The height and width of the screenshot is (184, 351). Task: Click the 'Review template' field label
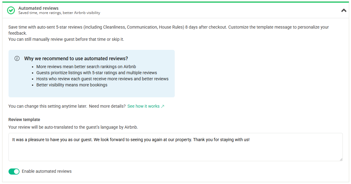tap(24, 120)
